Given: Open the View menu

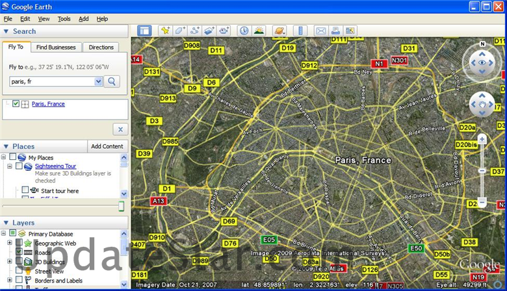Looking at the screenshot, I should [x=44, y=19].
